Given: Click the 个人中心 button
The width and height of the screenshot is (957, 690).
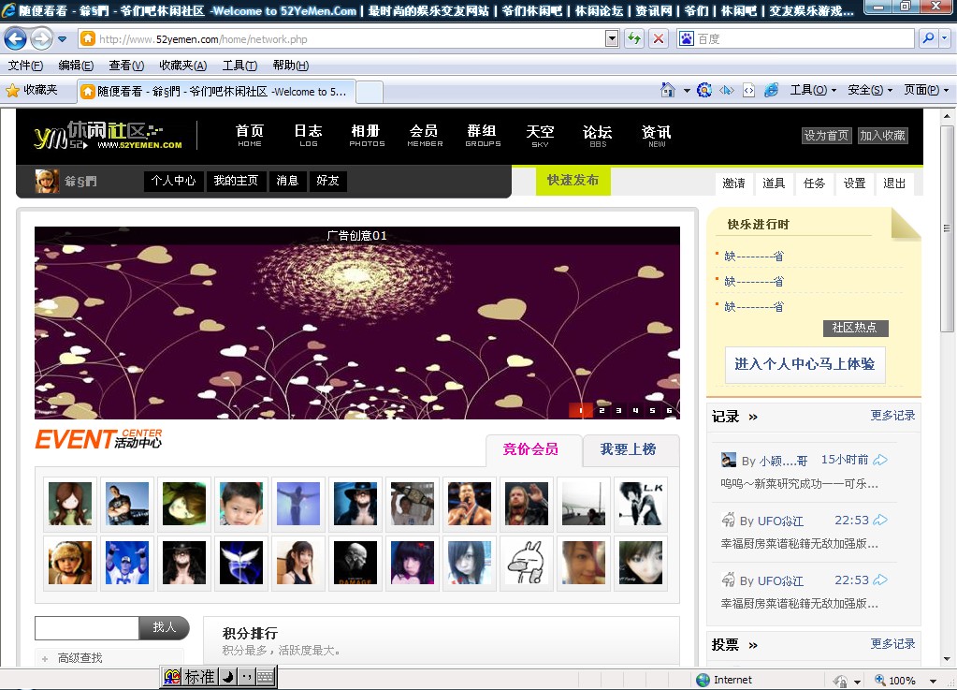Looking at the screenshot, I should click(173, 181).
